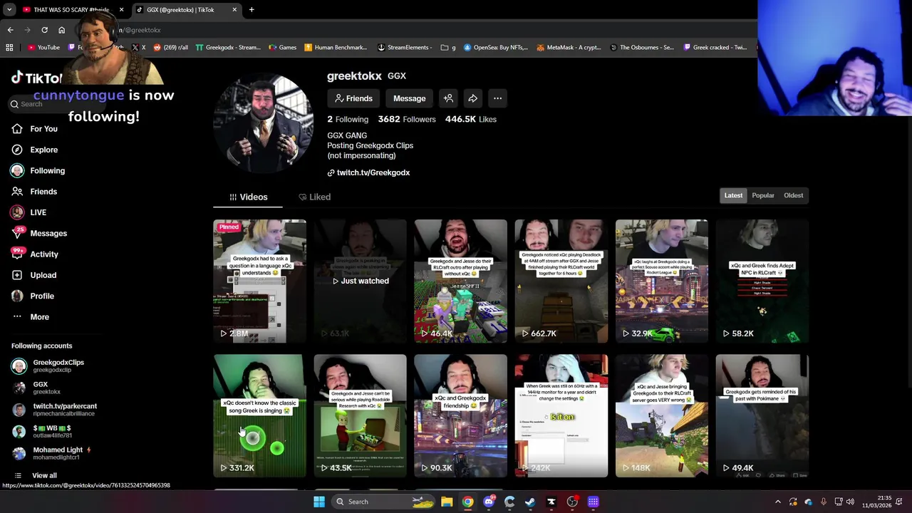Viewport: 912px width, 513px height.
Task: Close the TikTok browser tab
Action: (x=234, y=10)
